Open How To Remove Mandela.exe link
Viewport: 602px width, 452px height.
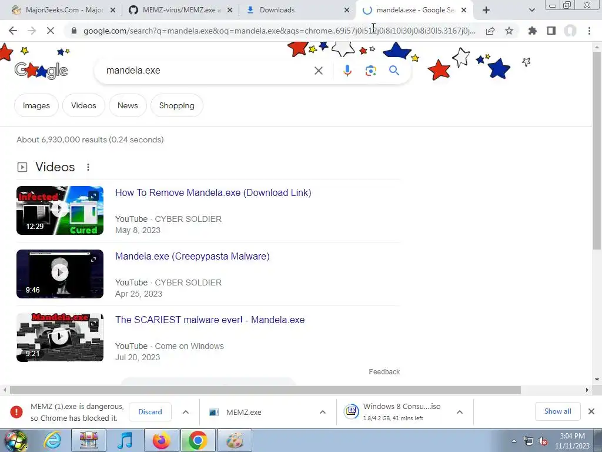pos(213,193)
